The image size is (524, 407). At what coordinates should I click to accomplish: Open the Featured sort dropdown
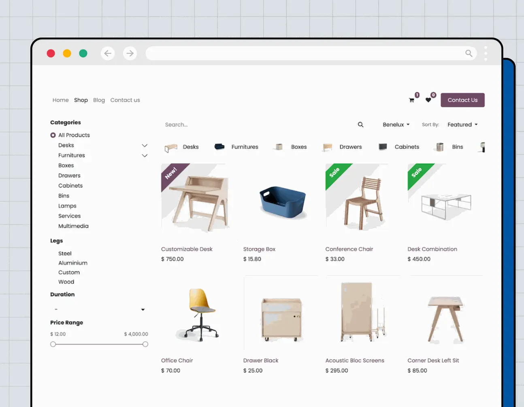pyautogui.click(x=462, y=125)
